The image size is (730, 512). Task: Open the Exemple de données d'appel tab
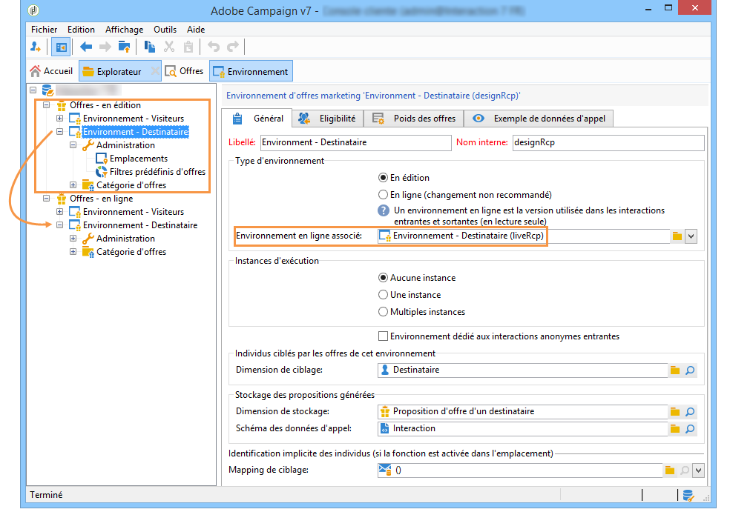click(539, 119)
